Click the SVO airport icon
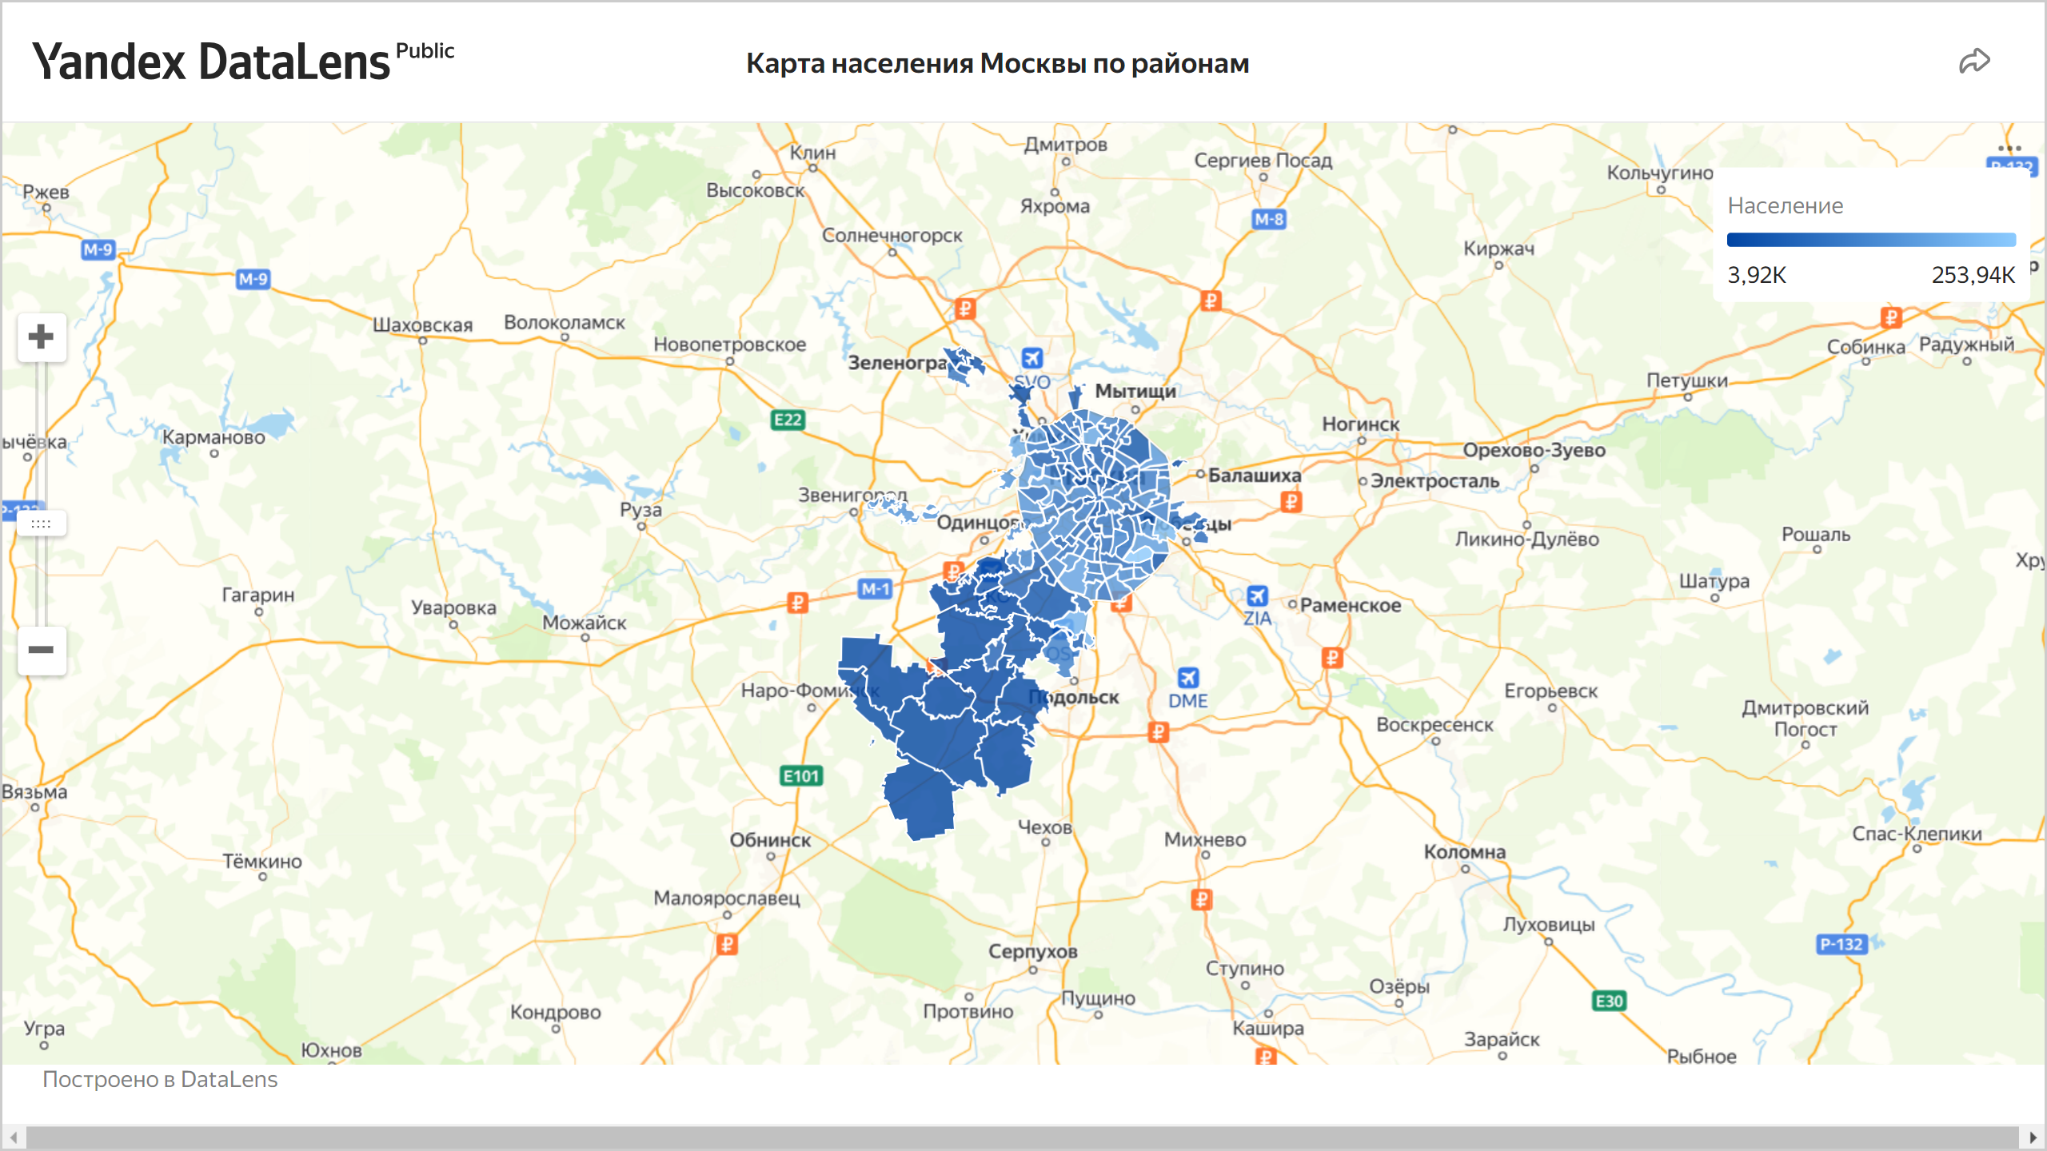Viewport: 2047px width, 1151px height. click(x=1032, y=357)
